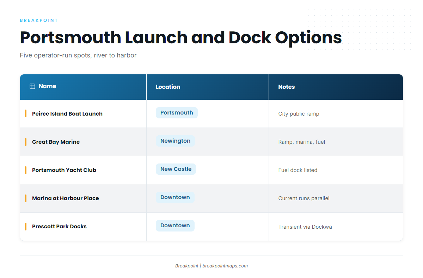
Task: Click the Peirce Island Boat Launch name
Action: [x=67, y=114]
